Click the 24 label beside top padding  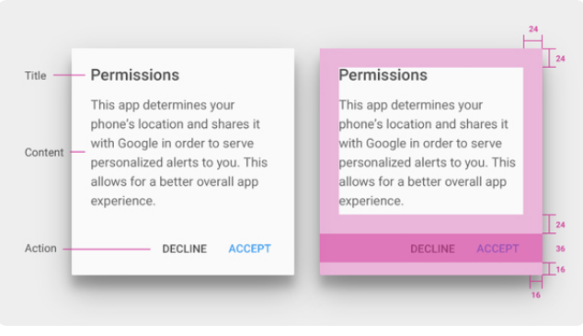560,58
